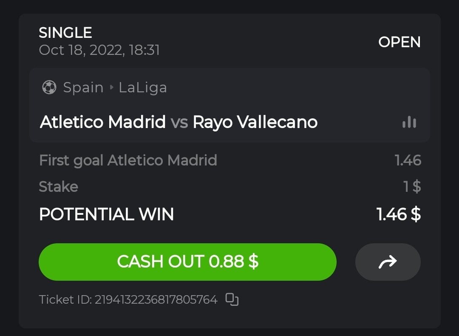
Task: Open the LaLiga league link
Action: 143,88
